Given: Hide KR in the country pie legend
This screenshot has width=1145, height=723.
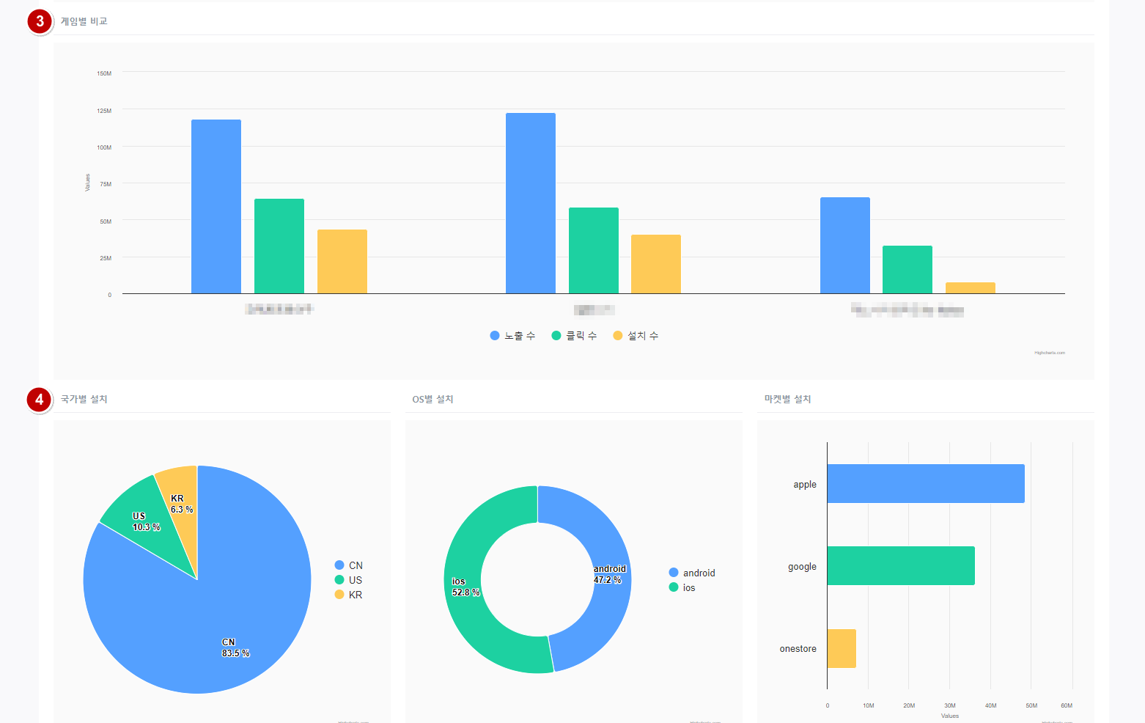Looking at the screenshot, I should click(349, 595).
